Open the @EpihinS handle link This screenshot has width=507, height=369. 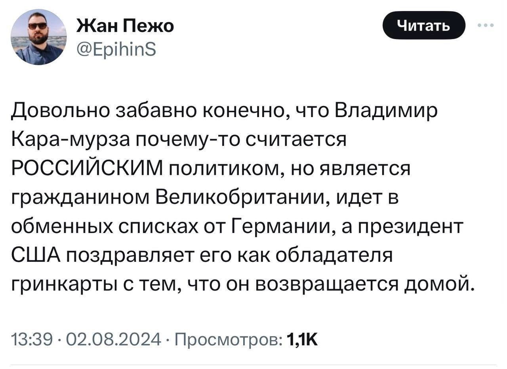(x=116, y=49)
